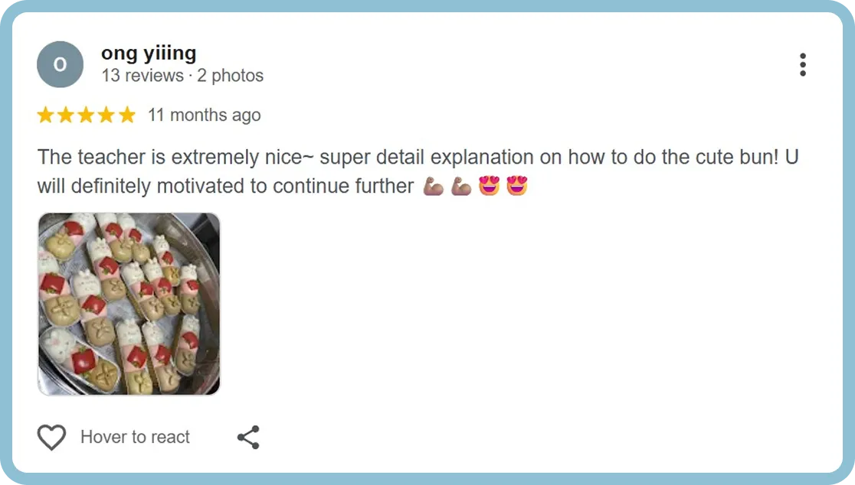Click the '2 photos' text
The height and width of the screenshot is (485, 855).
coord(230,75)
